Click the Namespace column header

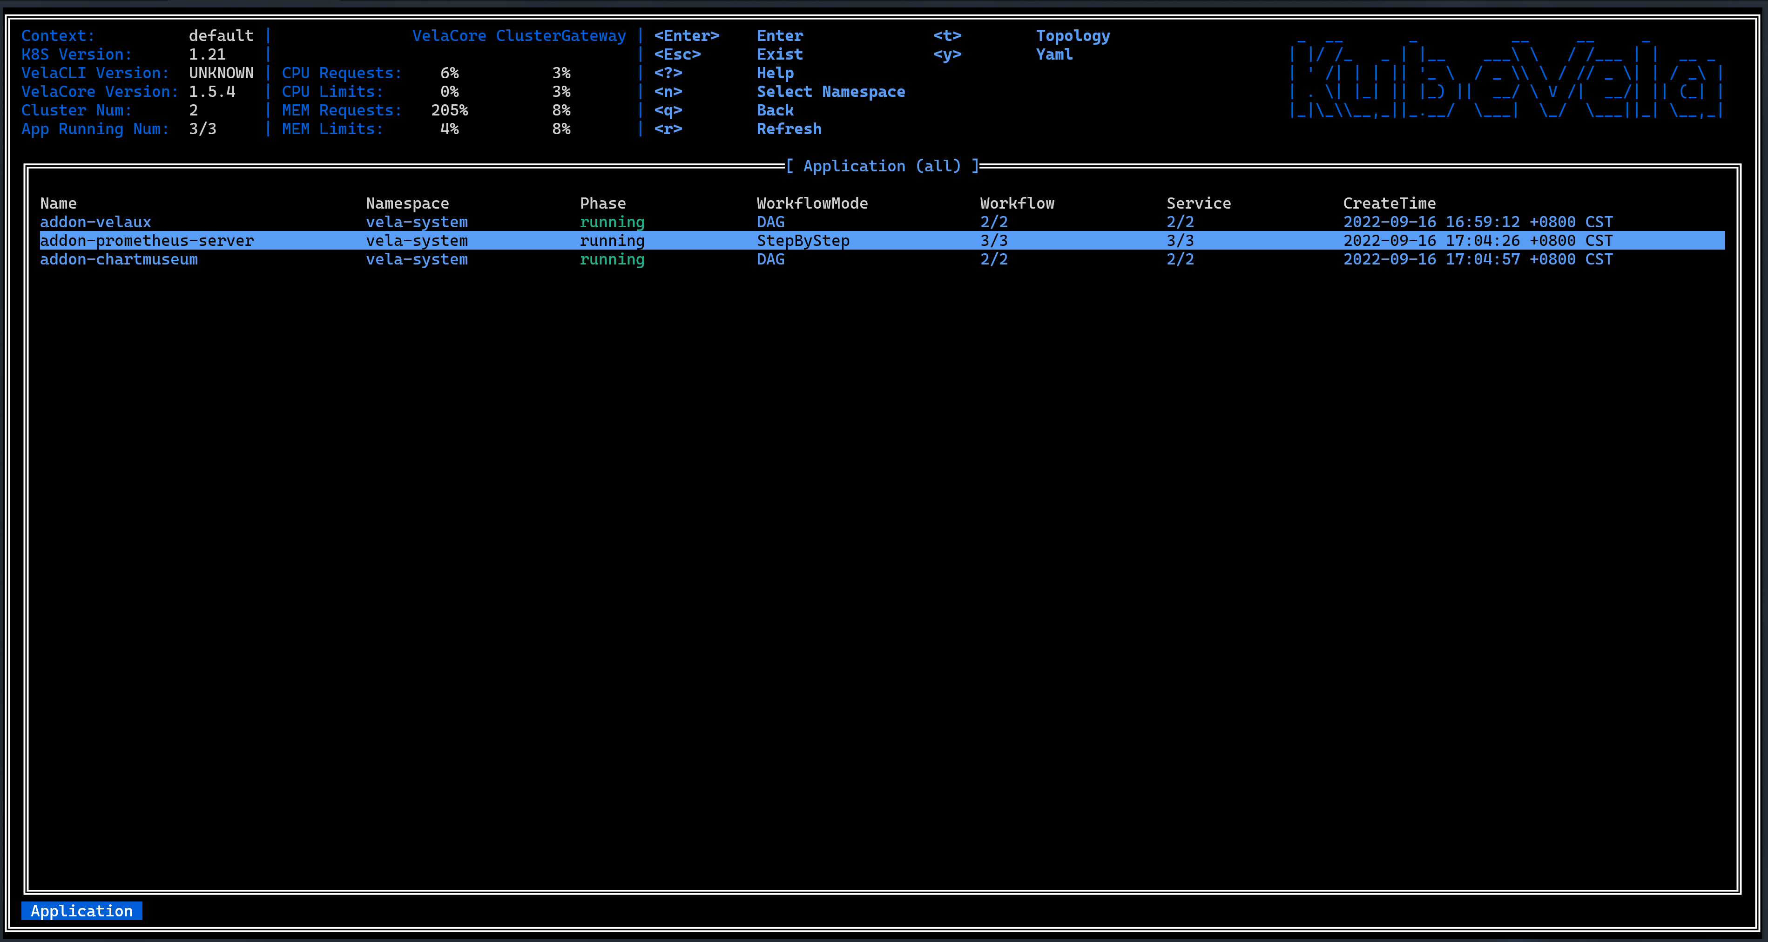pyautogui.click(x=407, y=203)
